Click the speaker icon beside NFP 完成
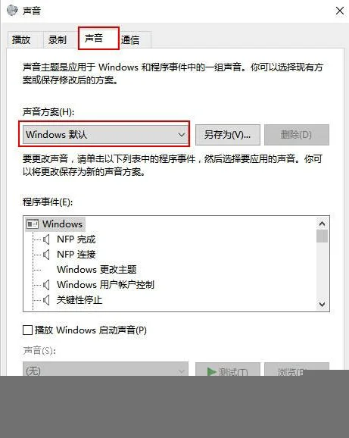 [46, 239]
